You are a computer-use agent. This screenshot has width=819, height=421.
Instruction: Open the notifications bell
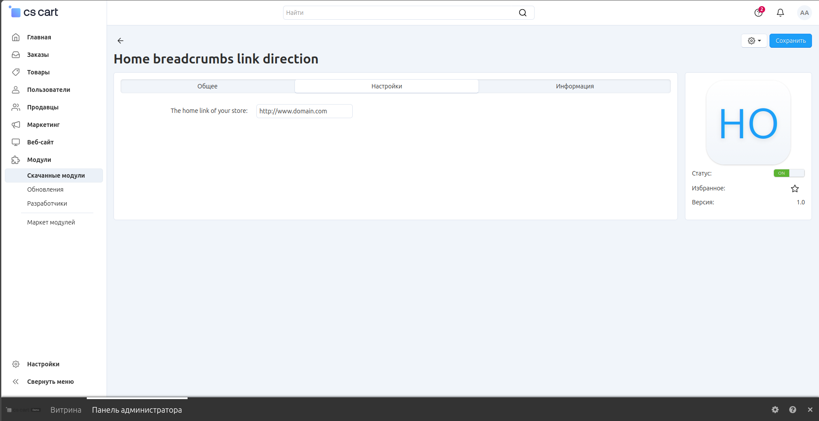click(780, 13)
